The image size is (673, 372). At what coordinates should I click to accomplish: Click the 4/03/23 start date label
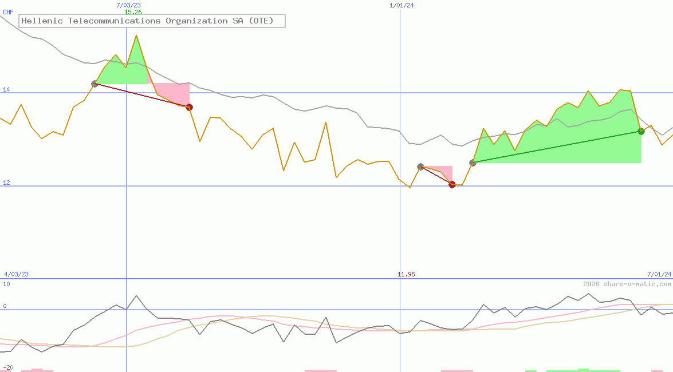pos(16,274)
